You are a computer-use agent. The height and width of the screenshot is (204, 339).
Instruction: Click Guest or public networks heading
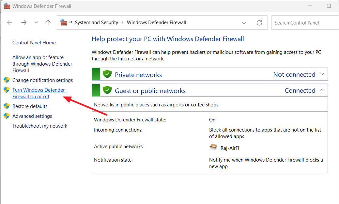[150, 91]
